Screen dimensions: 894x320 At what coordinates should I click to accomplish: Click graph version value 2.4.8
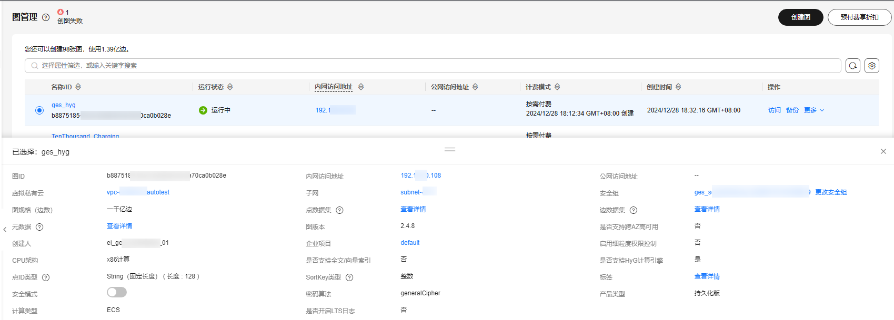pyautogui.click(x=408, y=226)
